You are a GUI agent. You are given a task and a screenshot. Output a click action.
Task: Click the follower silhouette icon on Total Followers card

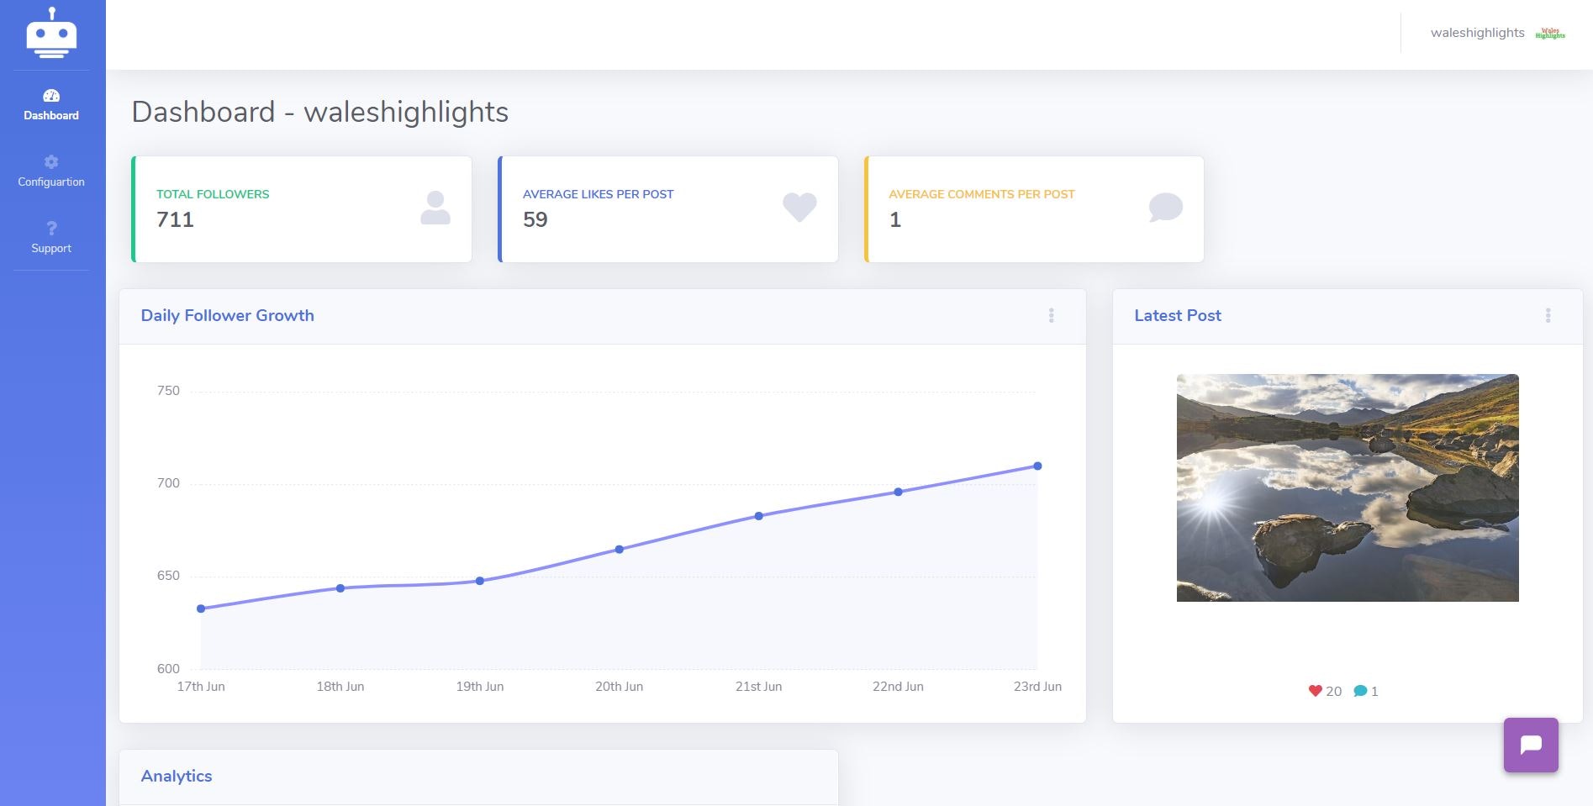435,208
